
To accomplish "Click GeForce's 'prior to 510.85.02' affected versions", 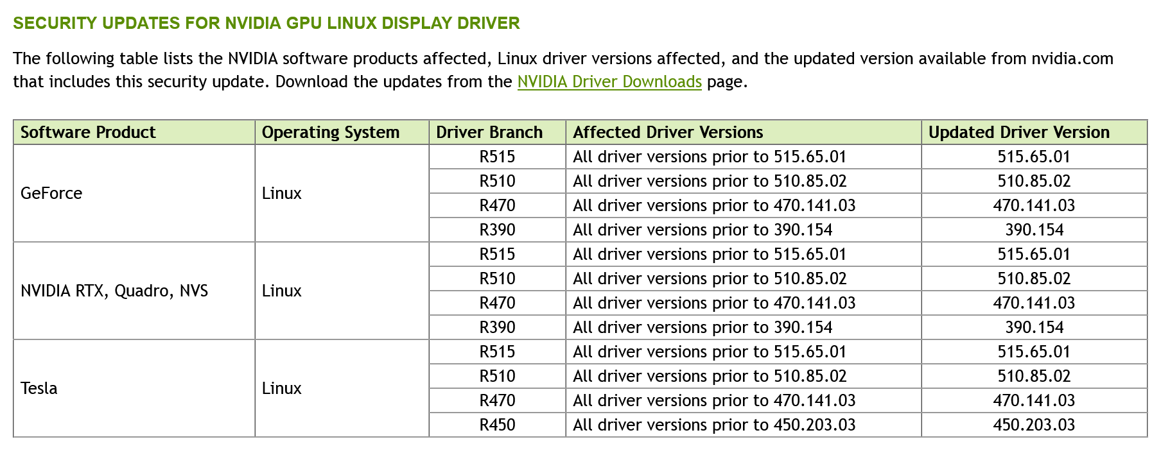I will point(744,181).
